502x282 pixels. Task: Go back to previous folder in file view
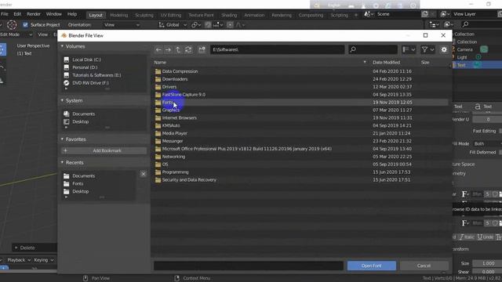pos(158,49)
